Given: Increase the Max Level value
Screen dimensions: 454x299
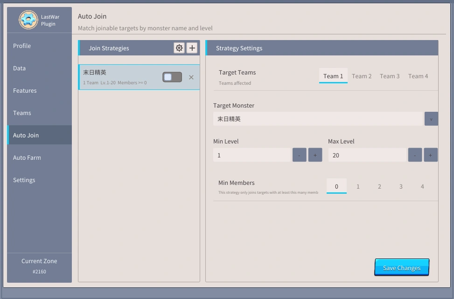Looking at the screenshot, I should tap(431, 155).
